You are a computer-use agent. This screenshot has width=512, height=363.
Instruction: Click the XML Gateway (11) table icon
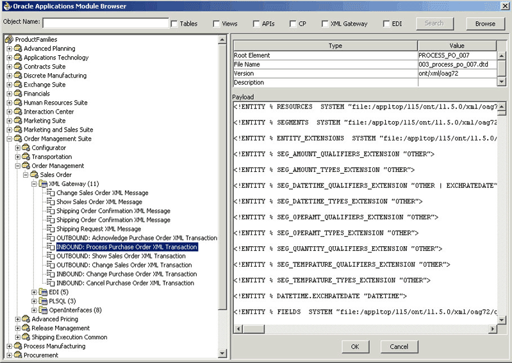[x=43, y=184]
